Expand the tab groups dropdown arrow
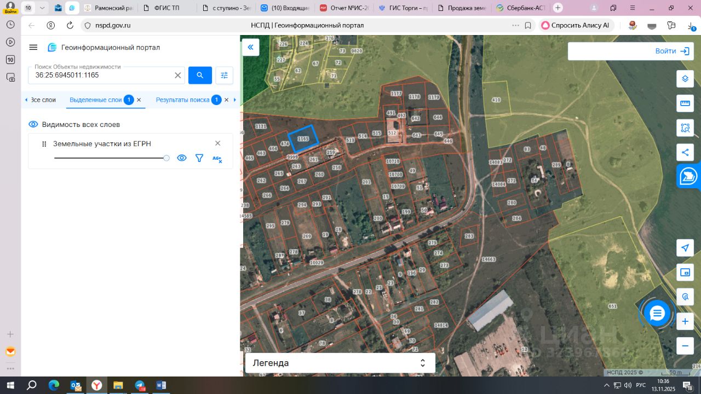 42,8
